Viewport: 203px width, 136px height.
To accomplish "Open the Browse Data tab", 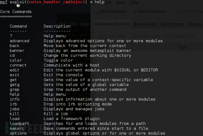I will [x=145, y=24].
